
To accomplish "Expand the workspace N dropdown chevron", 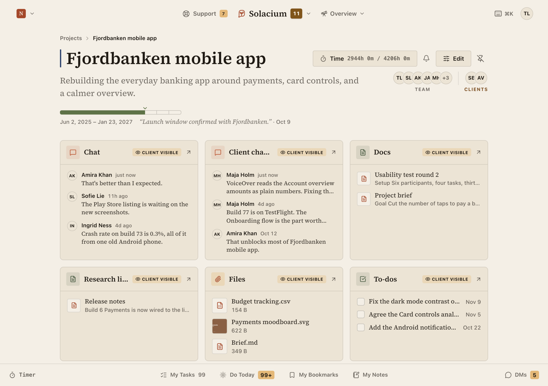I will coord(32,13).
